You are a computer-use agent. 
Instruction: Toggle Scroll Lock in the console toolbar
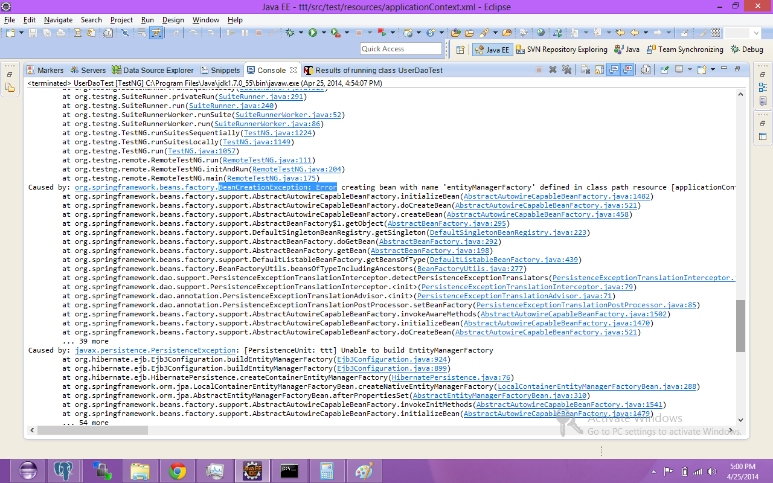click(598, 70)
